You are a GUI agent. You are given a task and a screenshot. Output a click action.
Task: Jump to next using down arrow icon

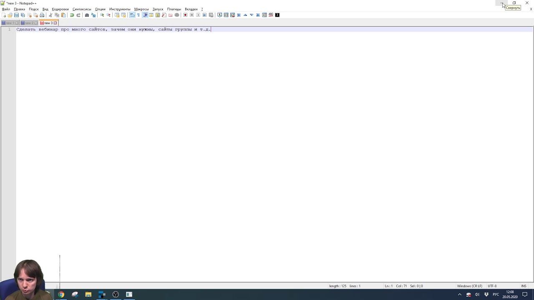pyautogui.click(x=252, y=15)
